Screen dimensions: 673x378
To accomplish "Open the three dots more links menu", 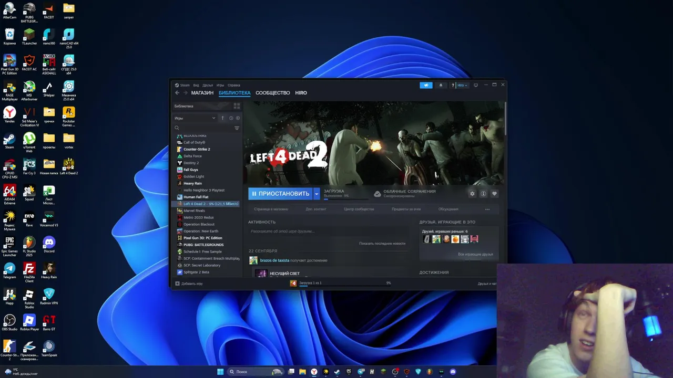I will click(487, 209).
